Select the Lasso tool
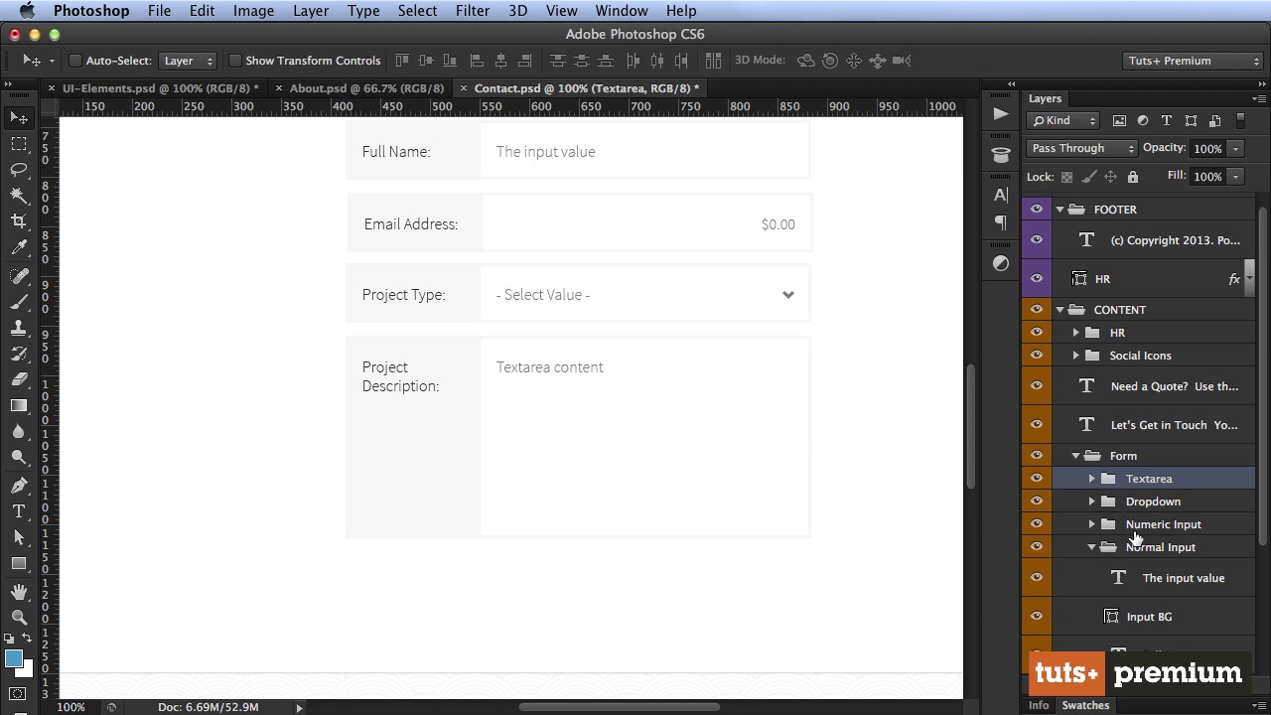Viewport: 1271px width, 715px height. pos(19,170)
